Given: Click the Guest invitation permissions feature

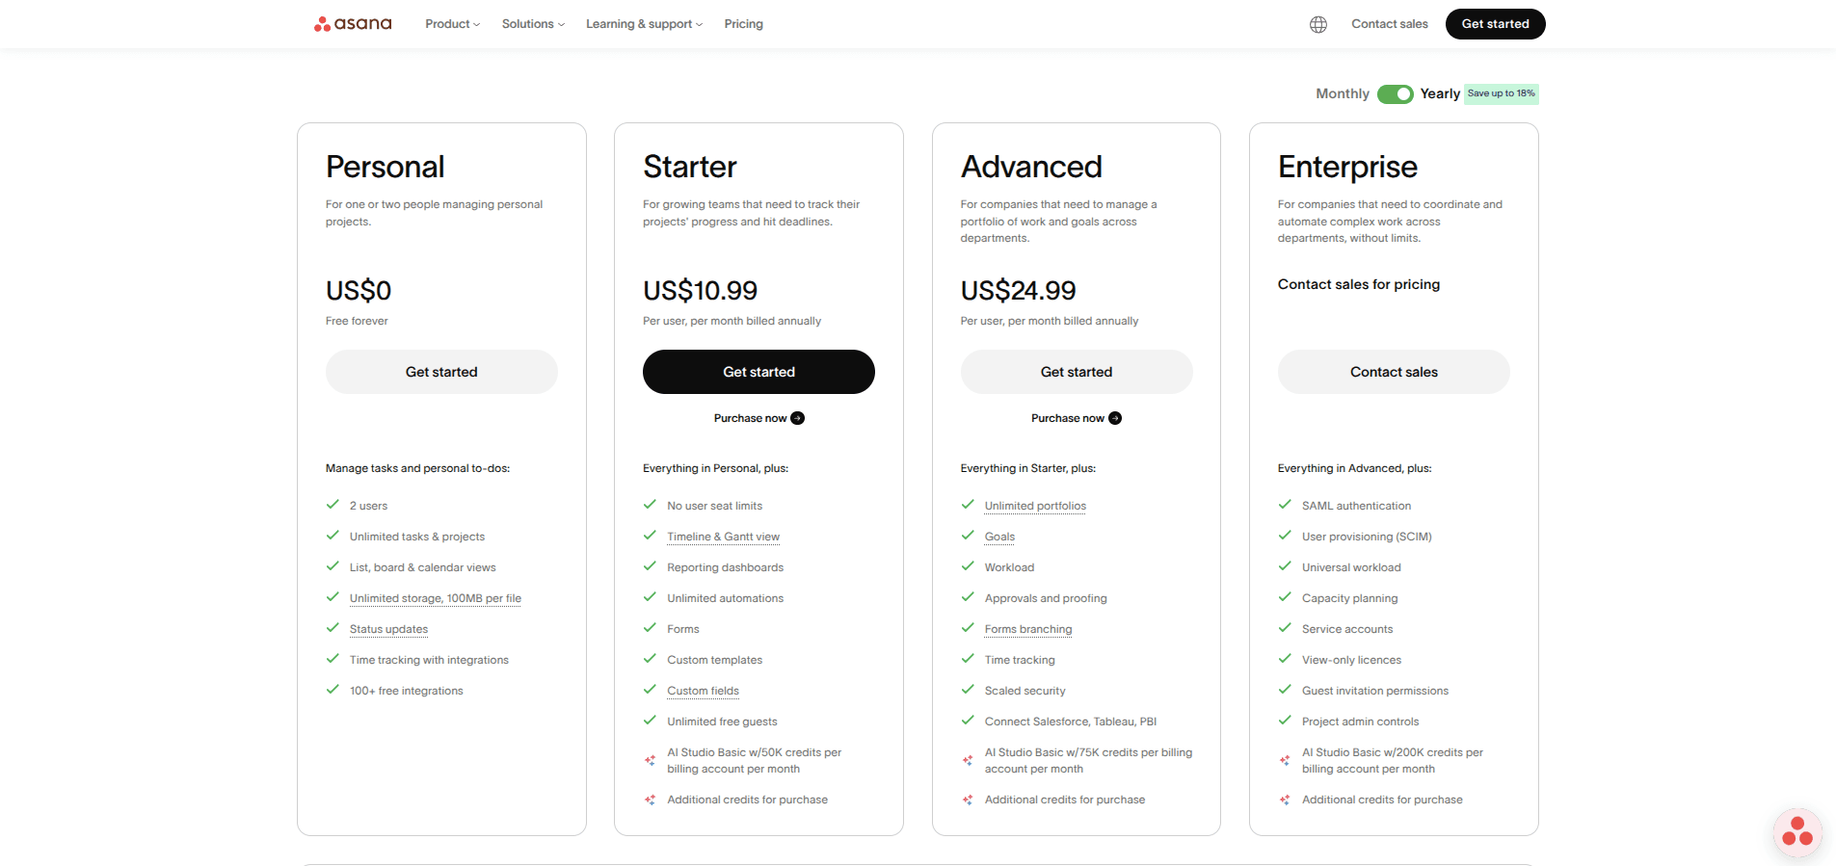Looking at the screenshot, I should [1375, 691].
